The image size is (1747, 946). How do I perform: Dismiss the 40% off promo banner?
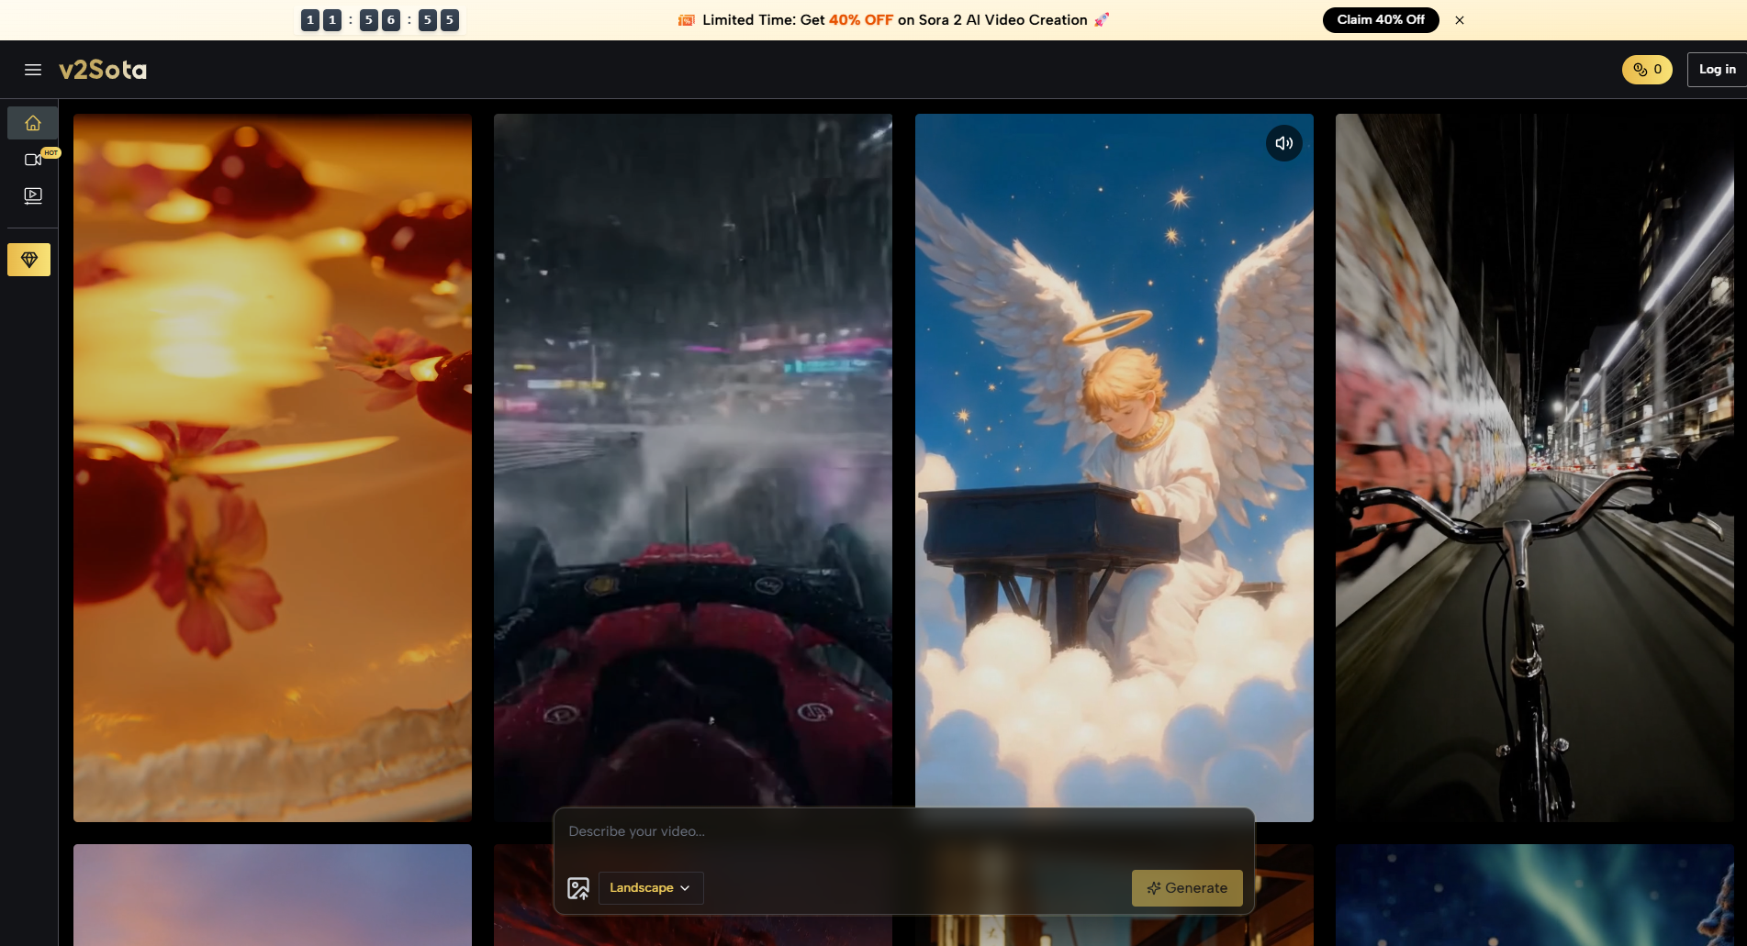click(x=1460, y=20)
